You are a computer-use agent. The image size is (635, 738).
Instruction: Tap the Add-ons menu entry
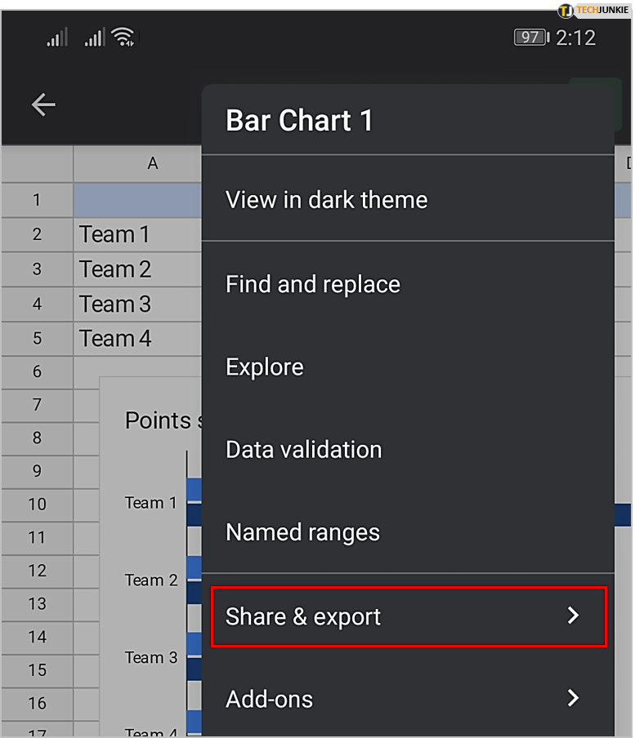click(x=269, y=700)
